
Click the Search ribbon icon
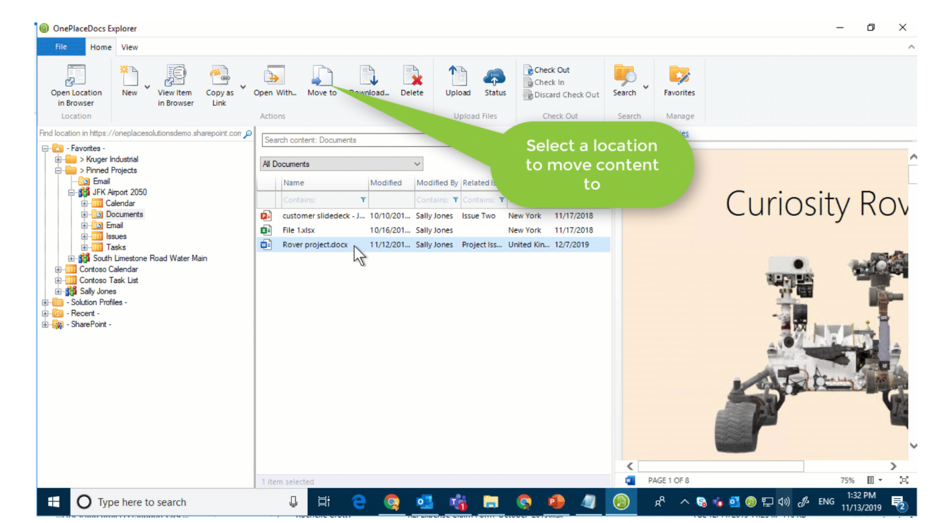click(x=624, y=76)
